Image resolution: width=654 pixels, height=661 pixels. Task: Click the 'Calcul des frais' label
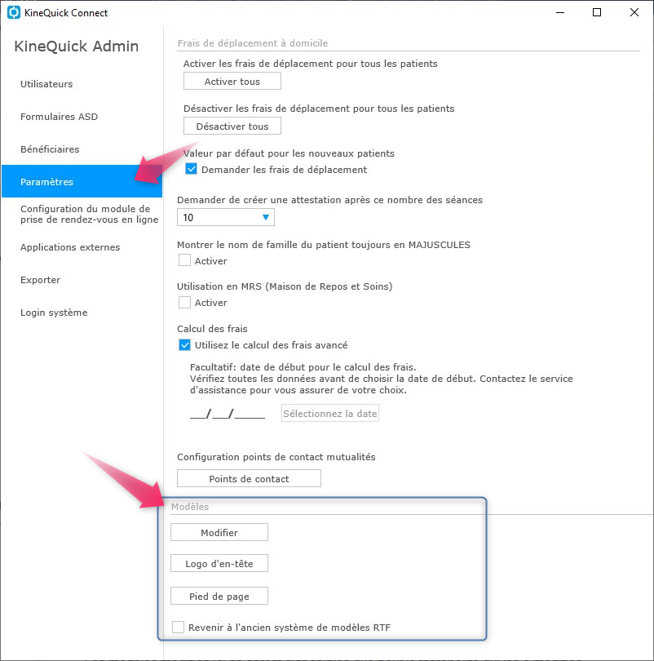tap(212, 329)
